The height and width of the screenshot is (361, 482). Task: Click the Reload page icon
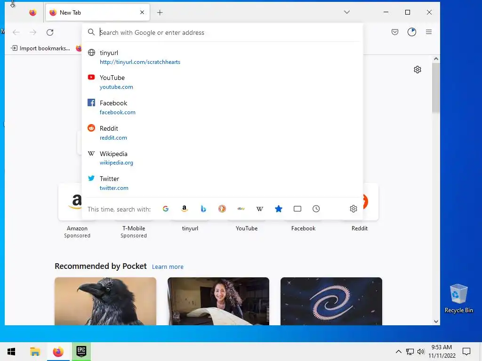click(50, 32)
